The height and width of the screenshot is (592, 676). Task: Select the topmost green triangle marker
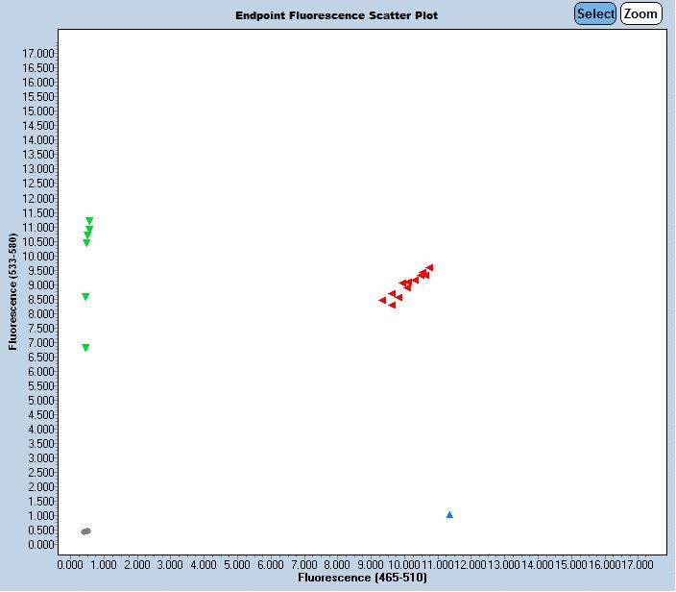point(89,221)
